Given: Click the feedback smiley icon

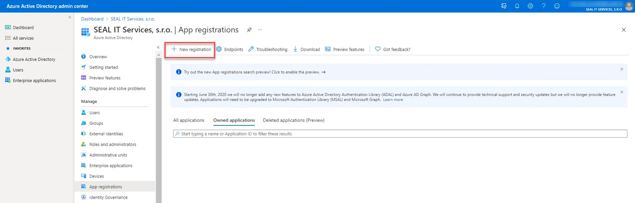Looking at the screenshot, I should (x=557, y=6).
